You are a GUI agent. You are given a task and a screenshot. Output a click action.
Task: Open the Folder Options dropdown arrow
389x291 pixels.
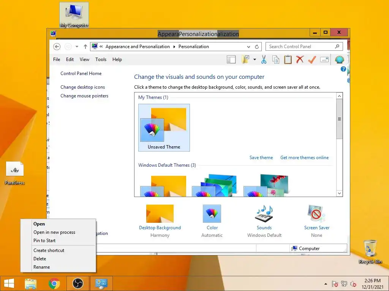tap(255, 59)
